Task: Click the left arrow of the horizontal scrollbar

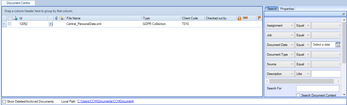Action: 267,81
